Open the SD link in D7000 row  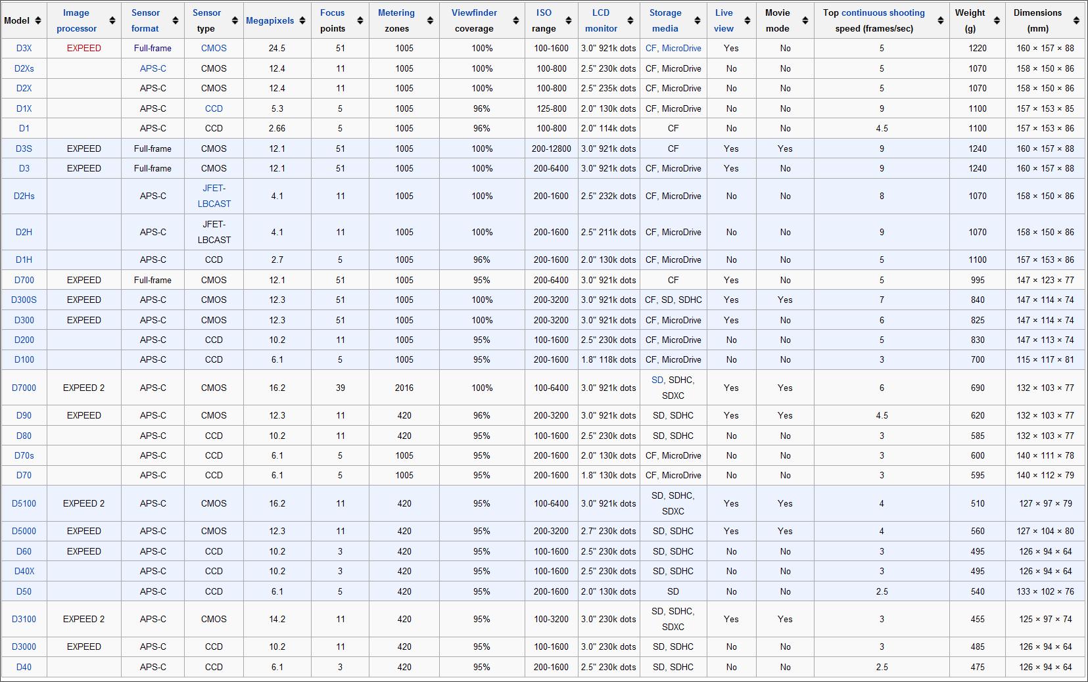coord(657,380)
